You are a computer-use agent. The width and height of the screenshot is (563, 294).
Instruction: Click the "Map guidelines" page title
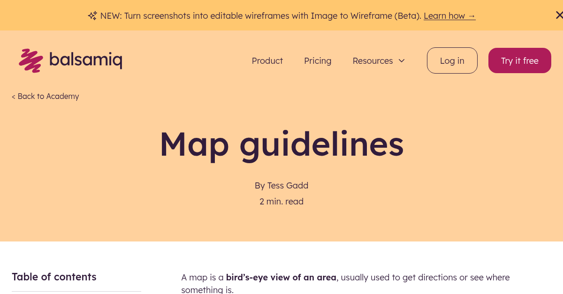click(x=281, y=144)
